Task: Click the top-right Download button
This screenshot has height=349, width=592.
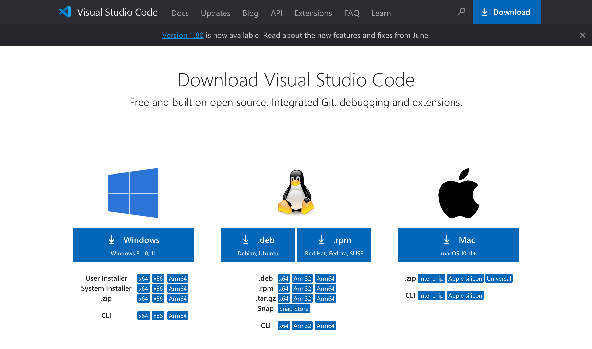Action: click(x=507, y=12)
